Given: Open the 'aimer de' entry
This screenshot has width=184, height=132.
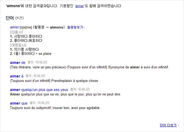Looking at the screenshot, I should coord(18,63).
